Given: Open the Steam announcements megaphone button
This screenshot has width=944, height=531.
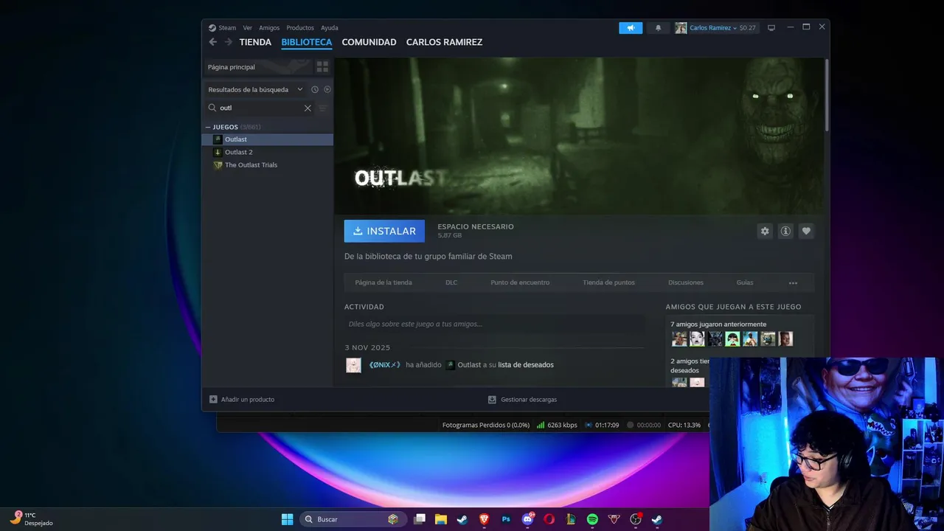Looking at the screenshot, I should 631,28.
